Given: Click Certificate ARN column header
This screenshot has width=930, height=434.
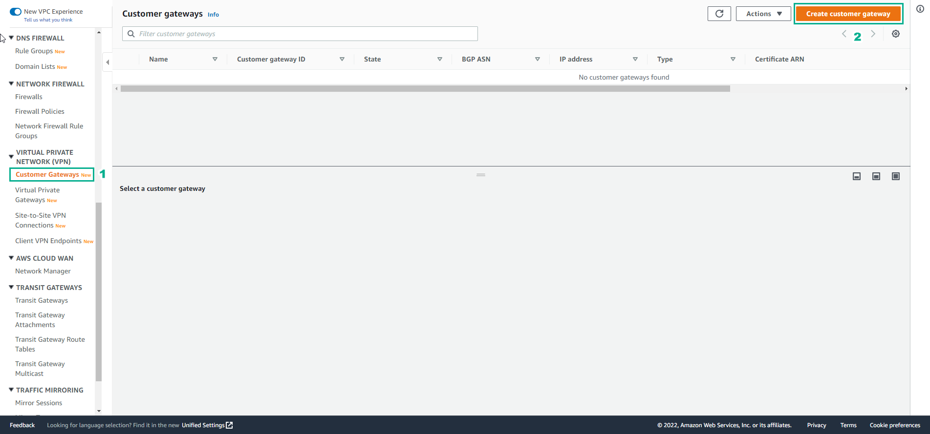Looking at the screenshot, I should coord(779,59).
